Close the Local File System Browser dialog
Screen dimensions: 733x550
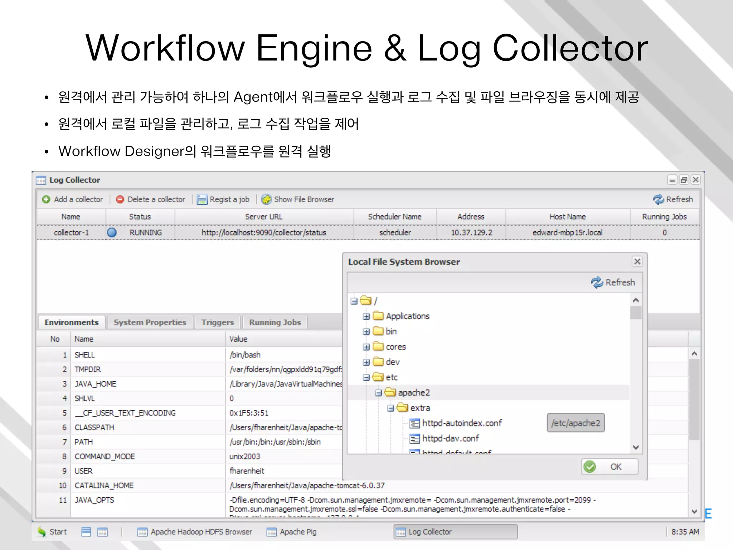(x=637, y=261)
